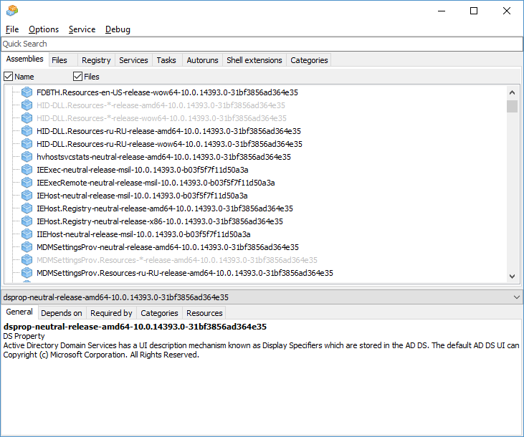Click cube icon of HID-DLL.Resources-ru-RU wow64 row
Viewport: 524px width, 437px height.
[27, 144]
